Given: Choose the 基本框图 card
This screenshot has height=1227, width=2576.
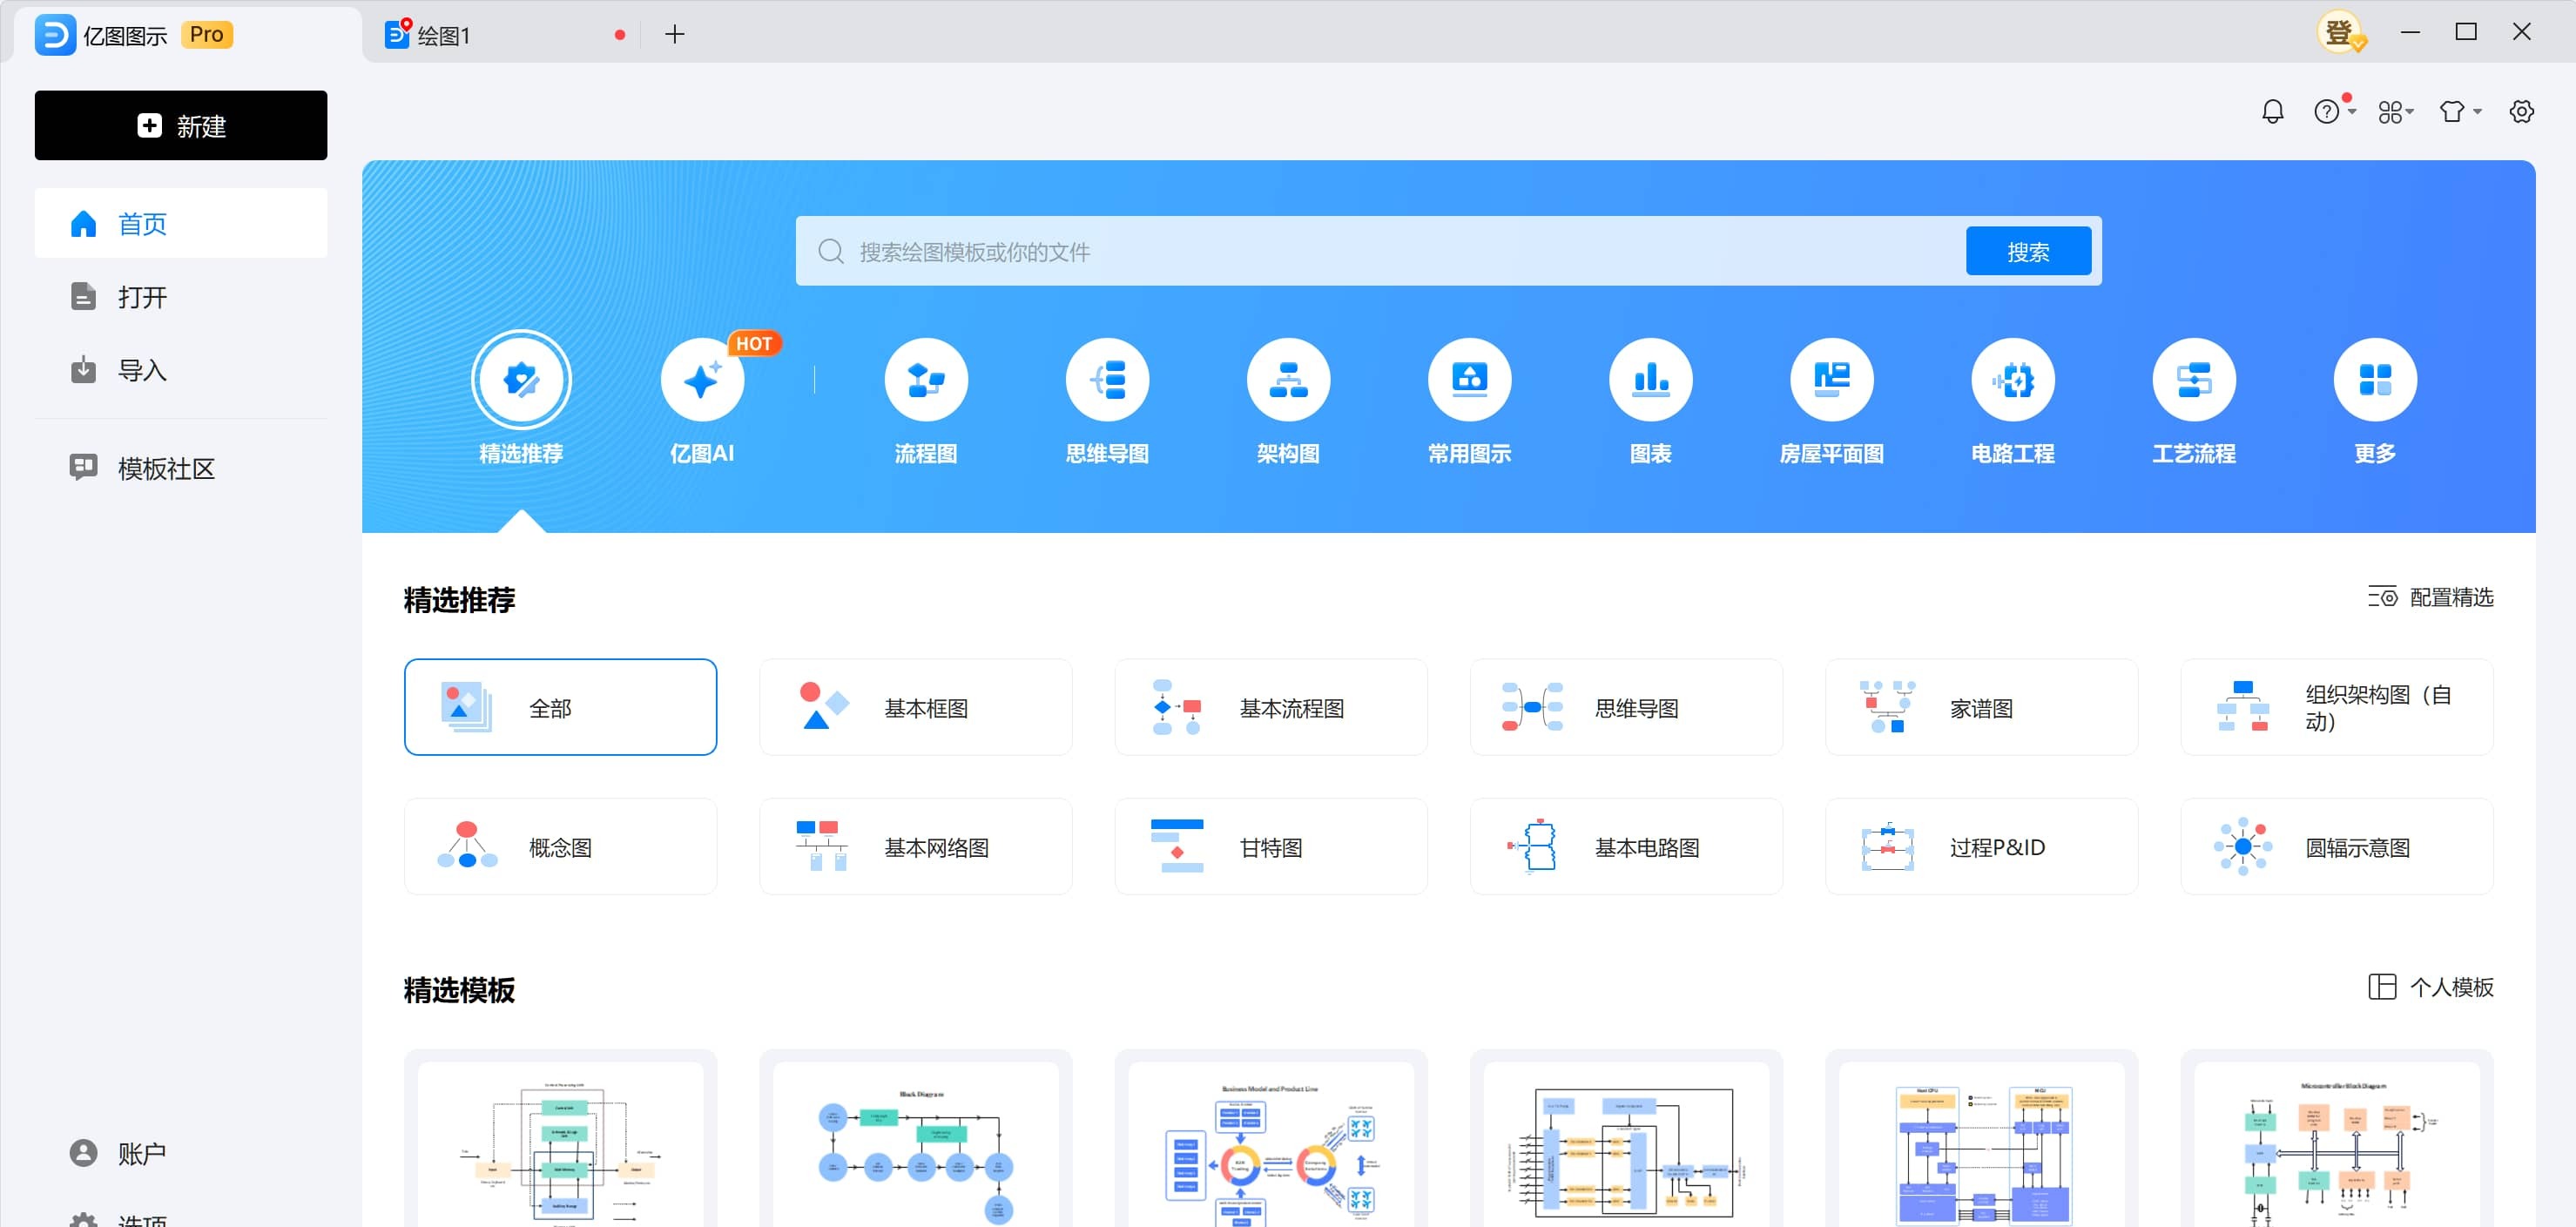Looking at the screenshot, I should point(915,707).
